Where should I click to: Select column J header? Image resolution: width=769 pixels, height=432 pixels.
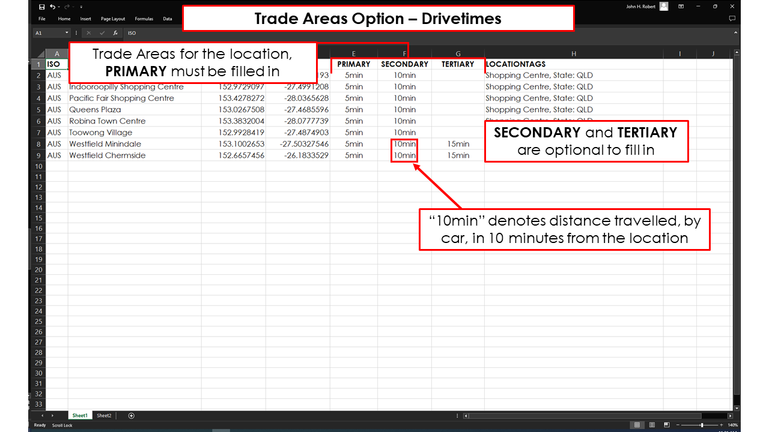pyautogui.click(x=713, y=54)
